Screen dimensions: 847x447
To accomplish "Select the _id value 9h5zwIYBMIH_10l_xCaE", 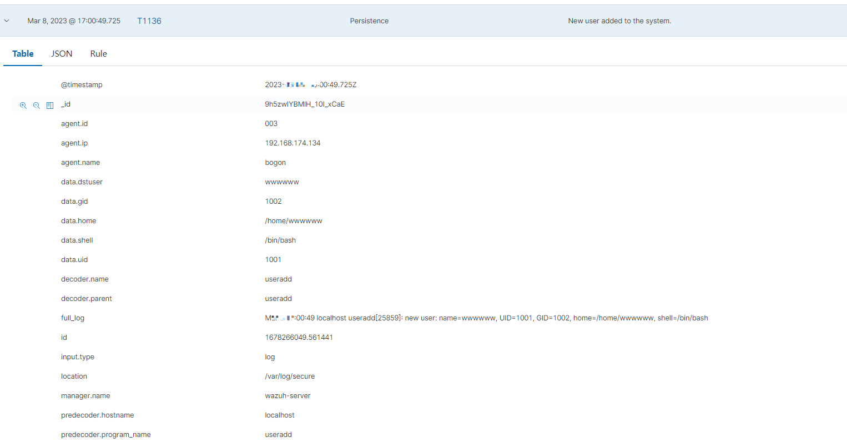I will (305, 104).
